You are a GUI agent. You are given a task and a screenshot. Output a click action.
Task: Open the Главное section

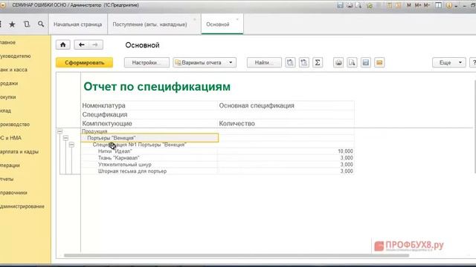coord(7,42)
